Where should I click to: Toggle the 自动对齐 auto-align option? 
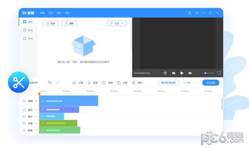[33, 83]
